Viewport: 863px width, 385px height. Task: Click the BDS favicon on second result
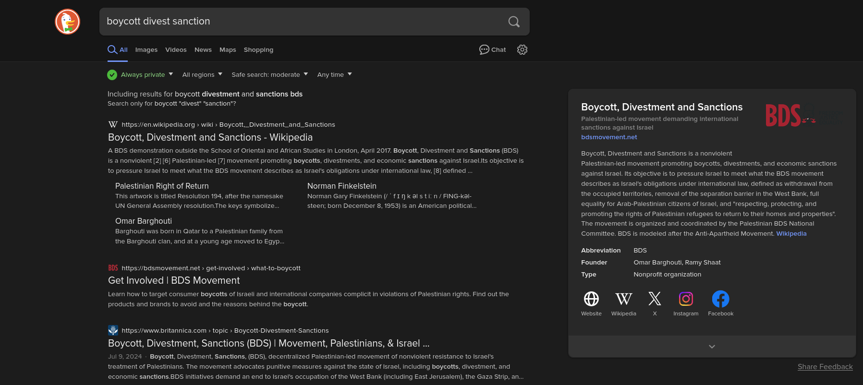(113, 268)
